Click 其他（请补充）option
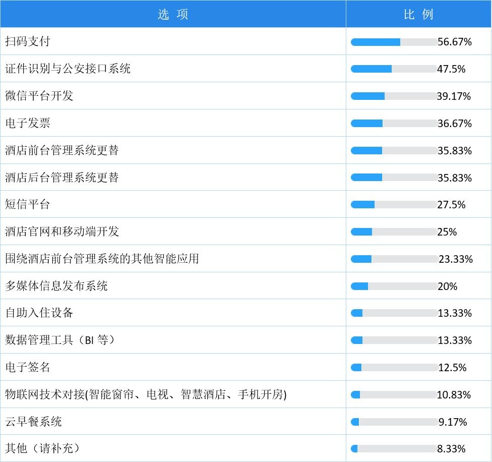Image resolution: width=492 pixels, height=462 pixels. [42, 448]
